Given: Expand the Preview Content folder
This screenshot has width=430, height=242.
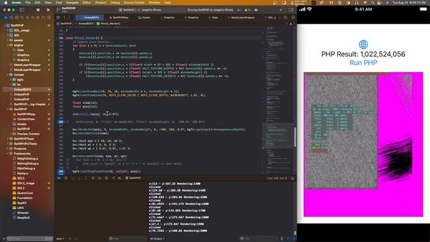Looking at the screenshot, I should point(11,134).
